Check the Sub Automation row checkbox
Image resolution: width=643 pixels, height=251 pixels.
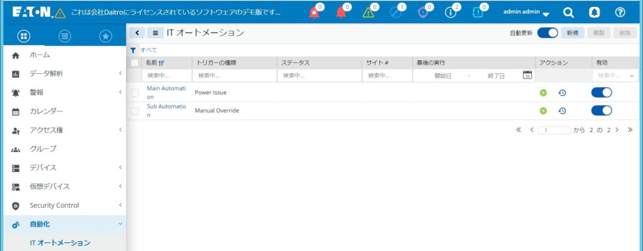[x=134, y=111]
